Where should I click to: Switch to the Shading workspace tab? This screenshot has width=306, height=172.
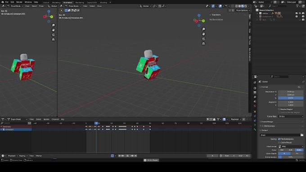point(103,3)
